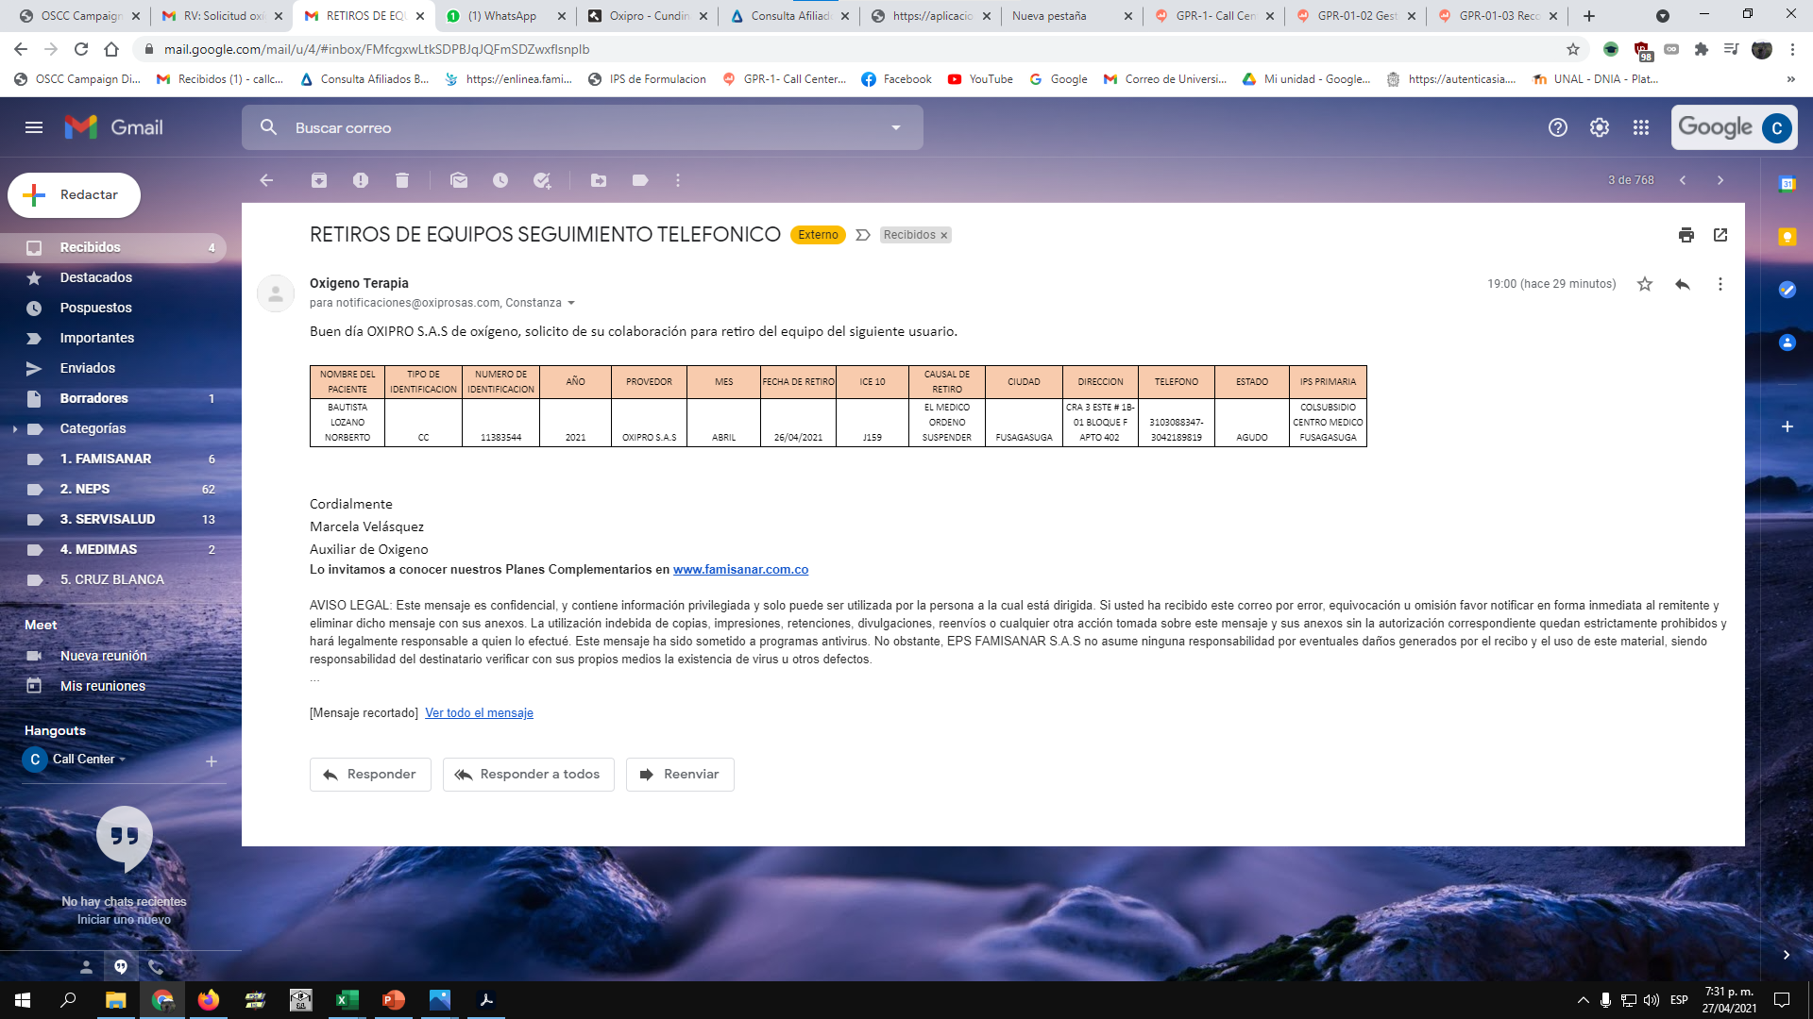Click Ver todo el mensaje link
The image size is (1813, 1019).
(479, 713)
